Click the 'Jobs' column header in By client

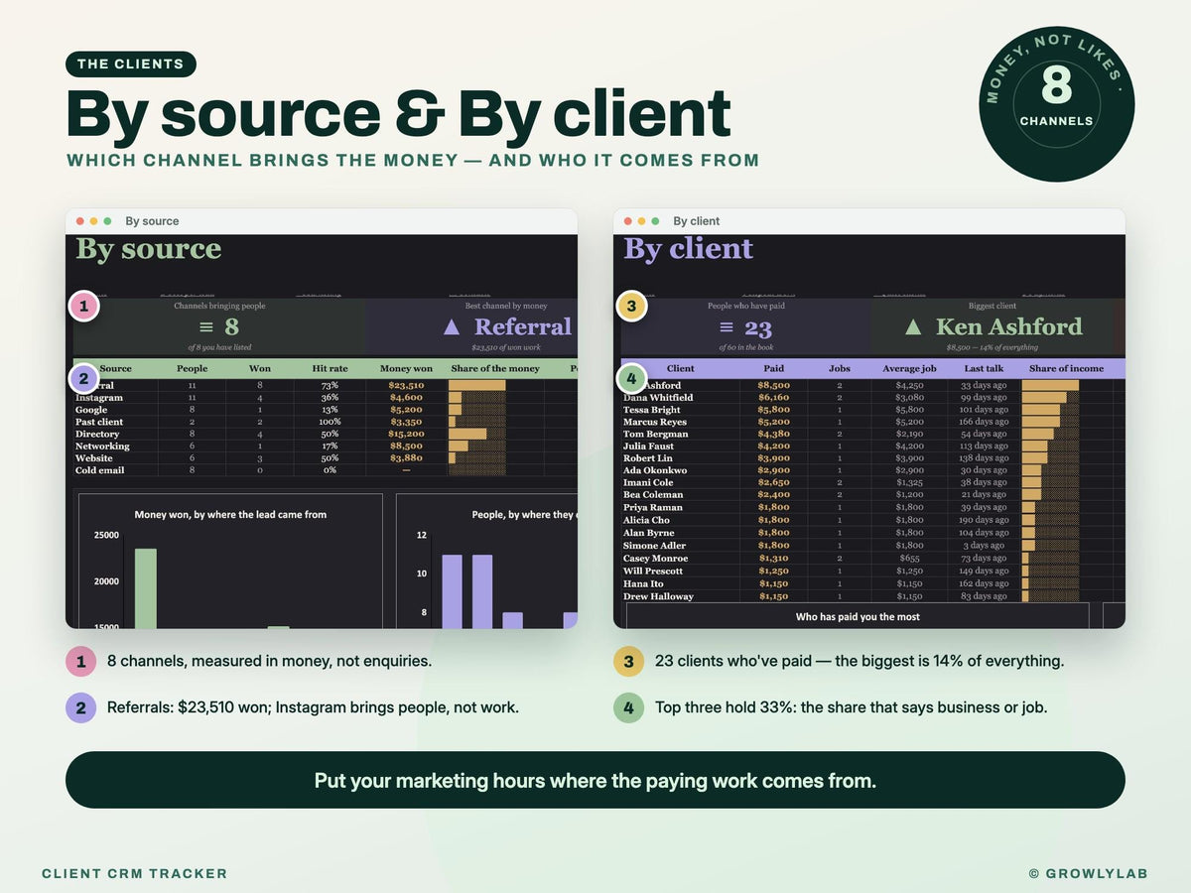pyautogui.click(x=840, y=368)
